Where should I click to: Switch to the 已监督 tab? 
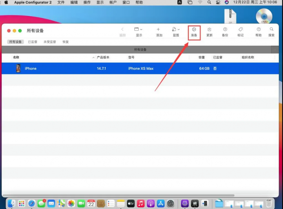33,42
